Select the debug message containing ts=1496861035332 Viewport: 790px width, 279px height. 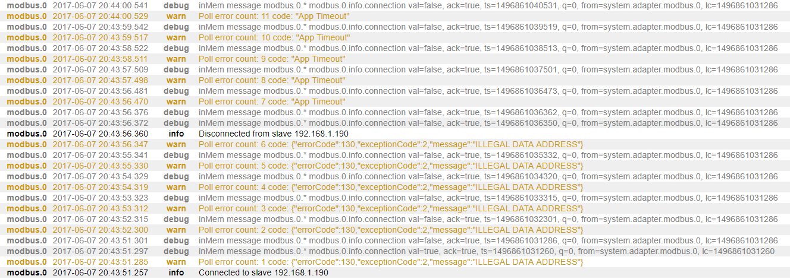tap(488, 155)
